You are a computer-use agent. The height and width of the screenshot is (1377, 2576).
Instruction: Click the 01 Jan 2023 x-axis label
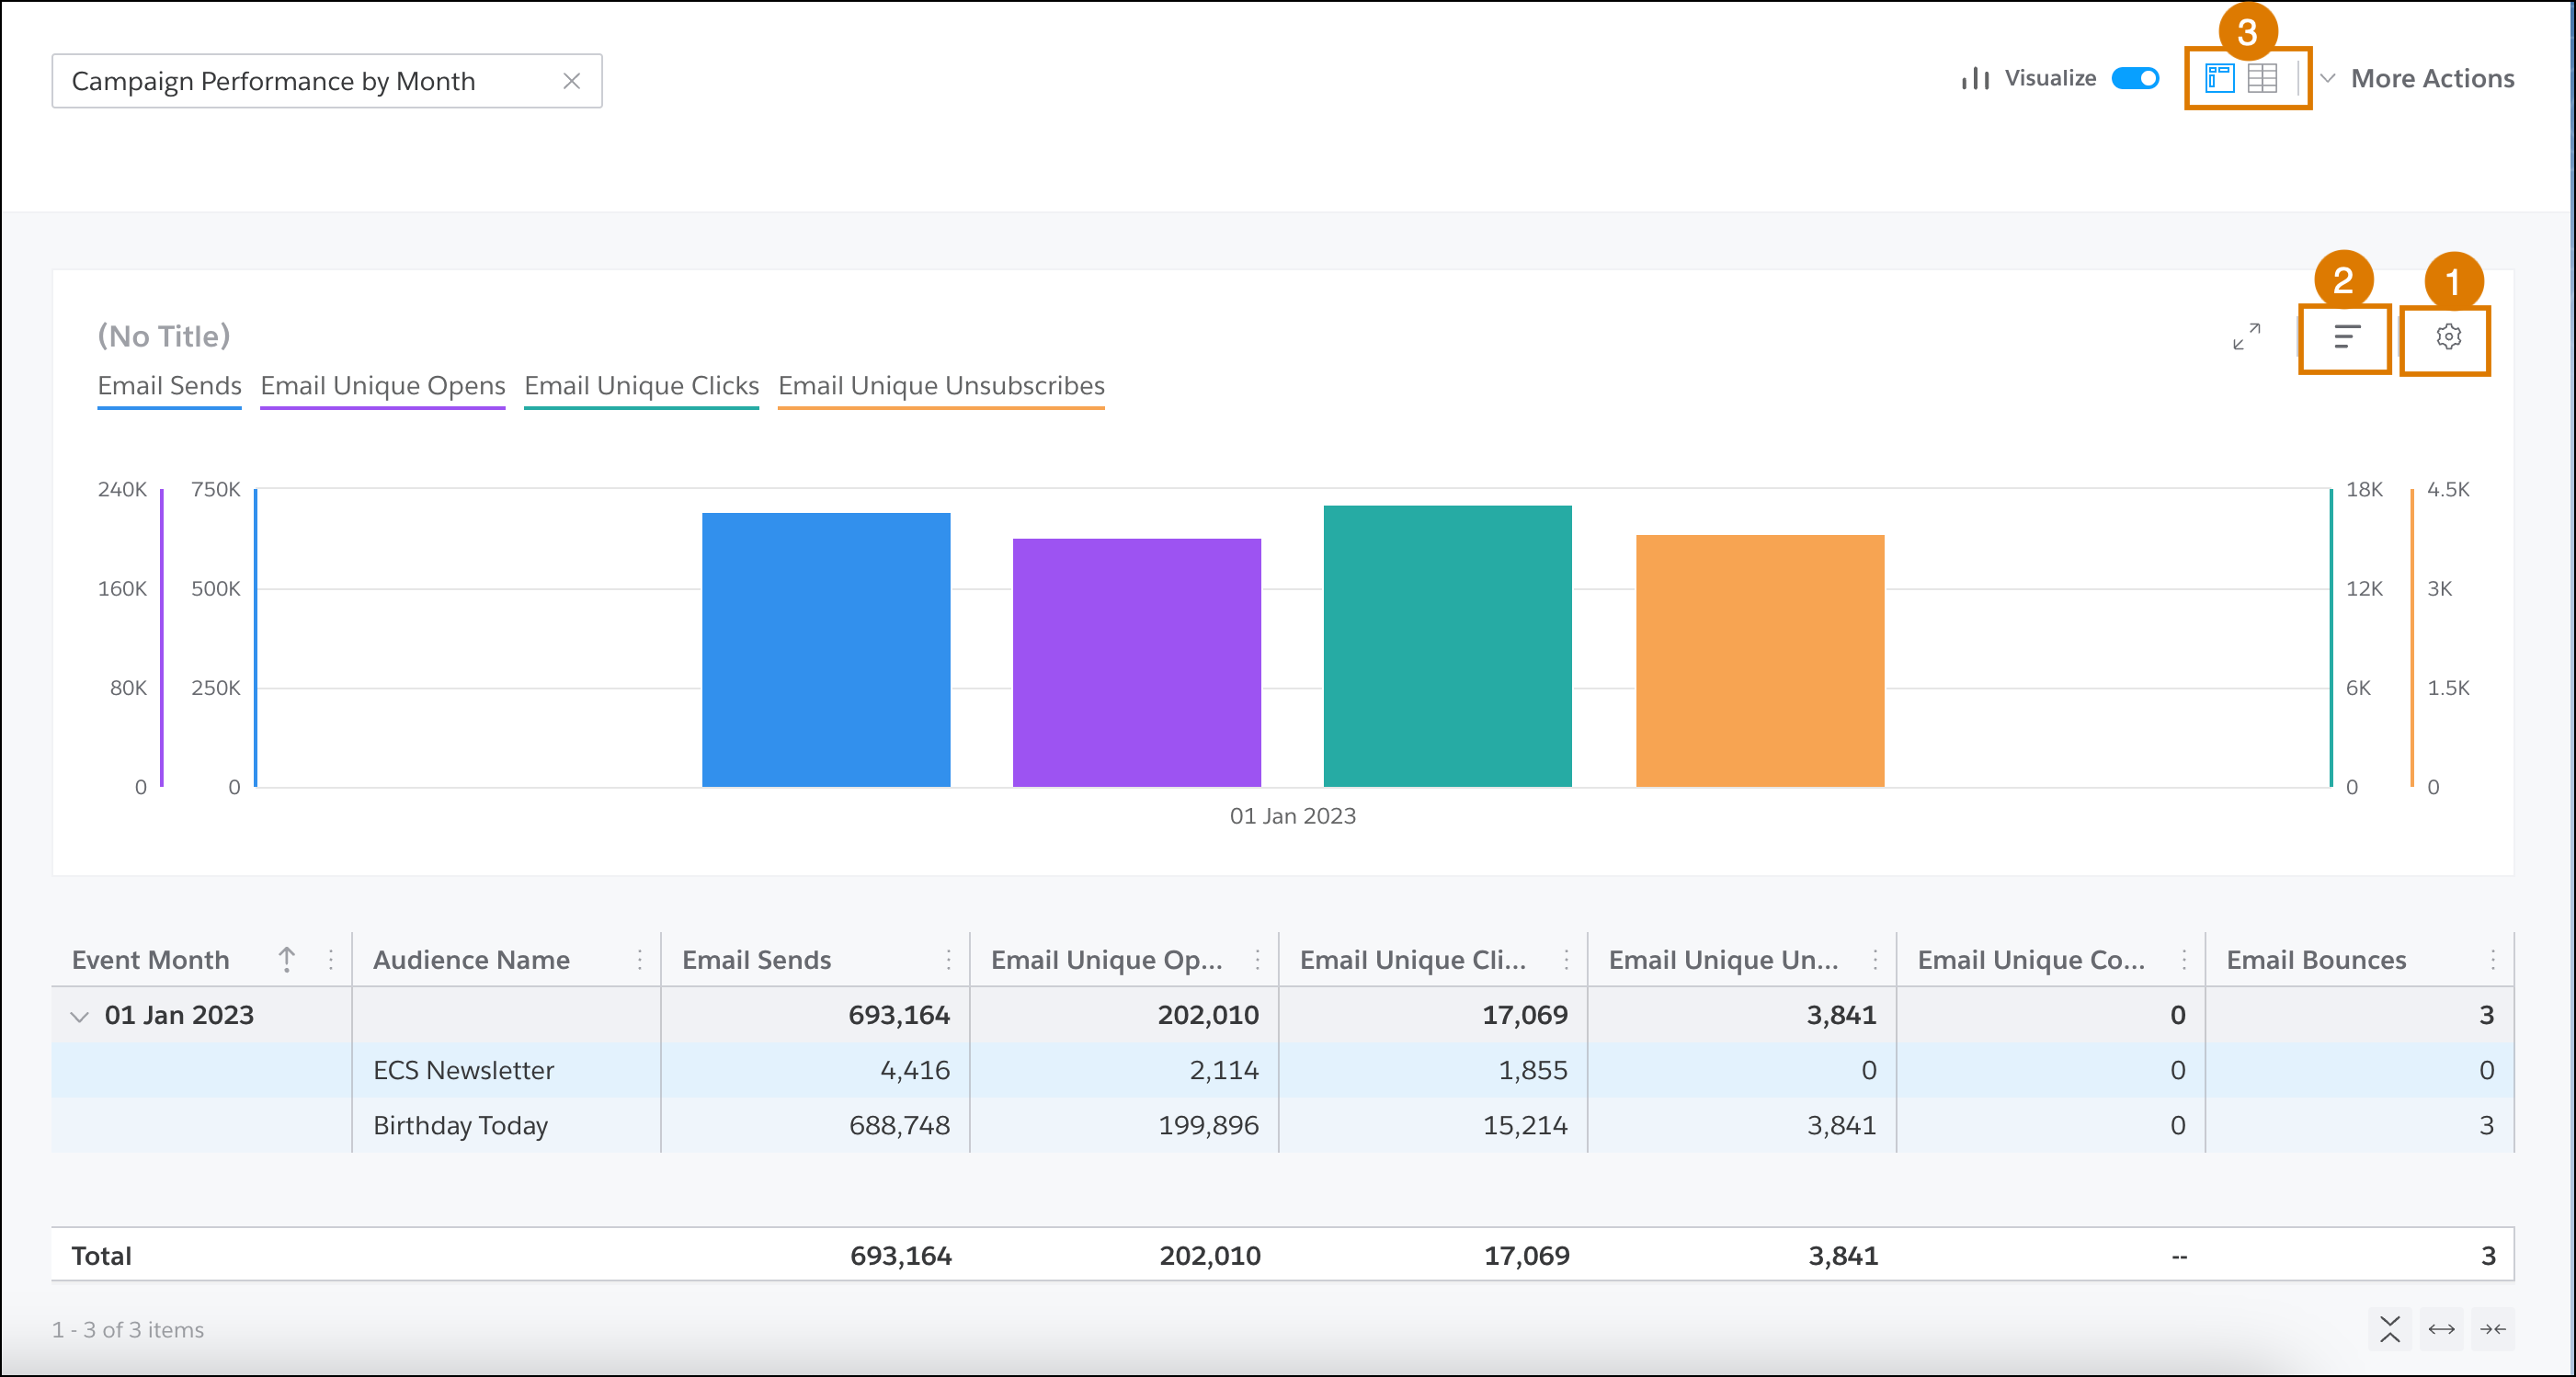point(1292,815)
